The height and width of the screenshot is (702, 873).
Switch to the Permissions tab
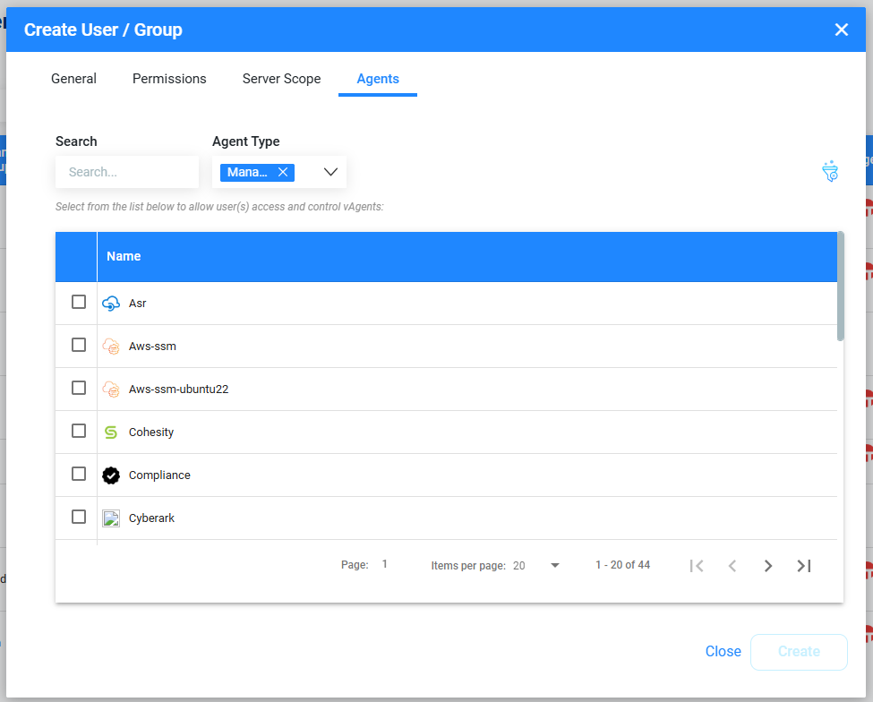click(x=169, y=79)
